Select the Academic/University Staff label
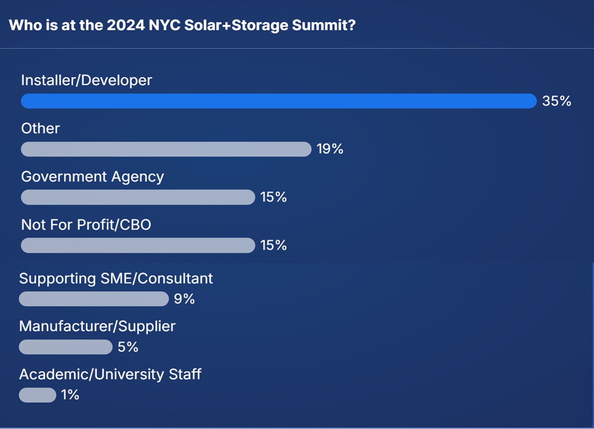594x429 pixels. pyautogui.click(x=110, y=375)
